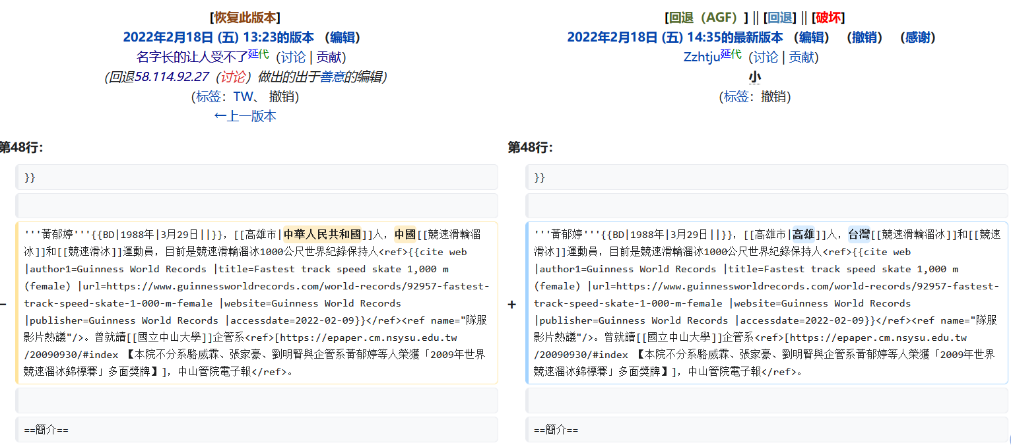Image resolution: width=1011 pixels, height=445 pixels.
Task: Click the 第48行 heading in latest revision column
Action: (x=530, y=147)
